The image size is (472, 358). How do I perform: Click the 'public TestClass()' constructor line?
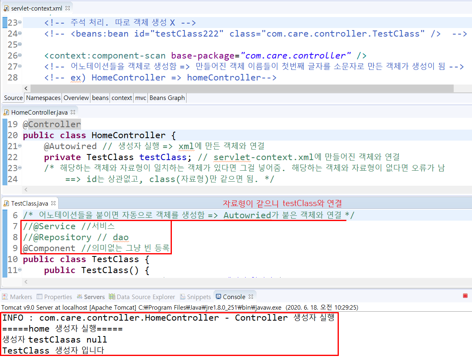[97, 270]
